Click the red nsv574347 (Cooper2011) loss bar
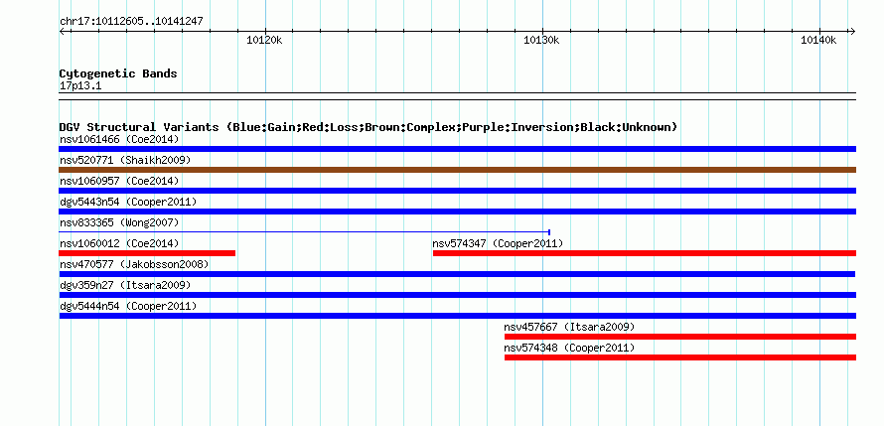Viewport: 884px width, 426px height. tap(645, 253)
